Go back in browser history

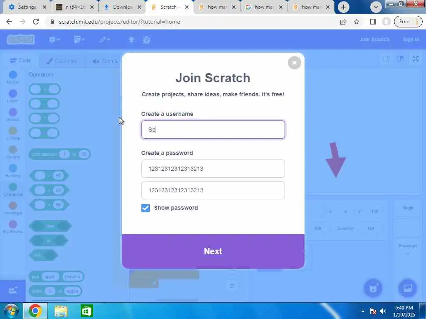coord(9,22)
